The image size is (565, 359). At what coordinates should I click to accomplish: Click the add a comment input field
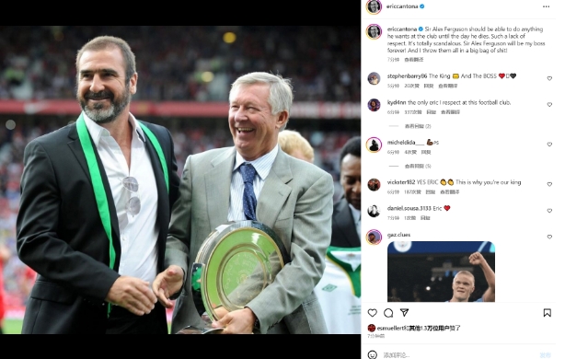coord(459,355)
